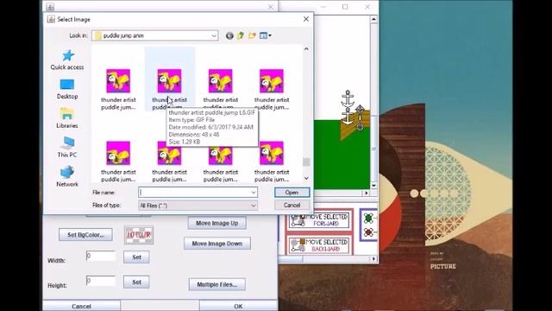
Task: Click the Set BgColor... button
Action: coord(85,235)
